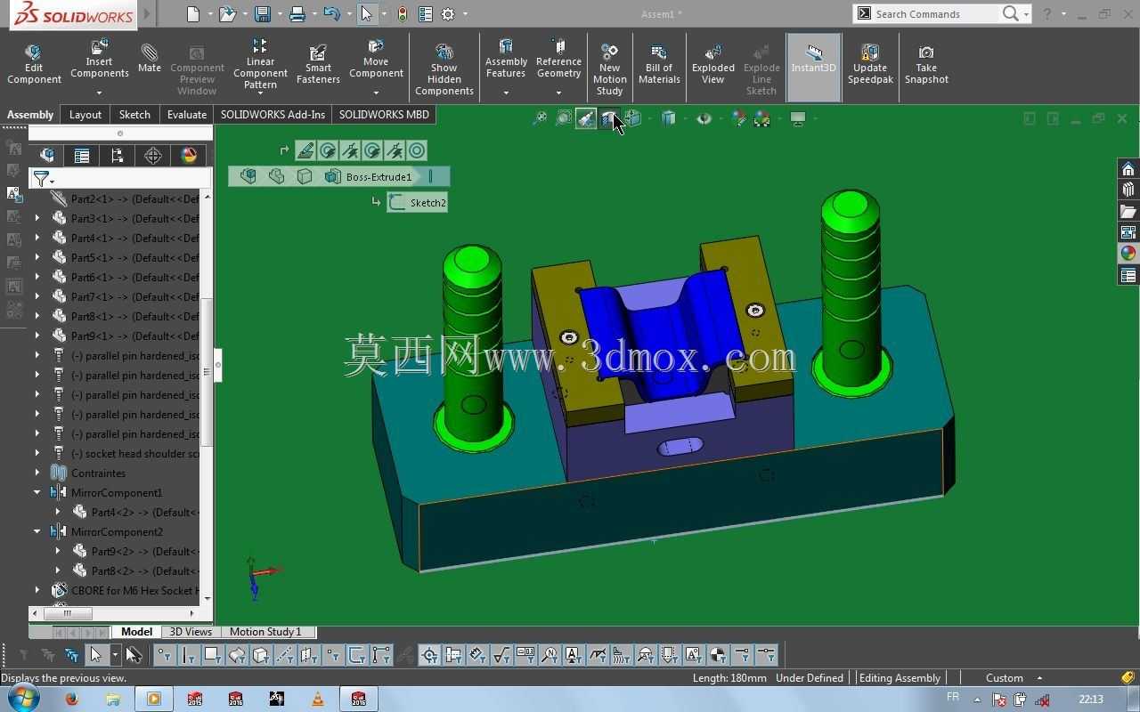
Task: Click the taskbar clock showing 22:13
Action: click(1090, 699)
